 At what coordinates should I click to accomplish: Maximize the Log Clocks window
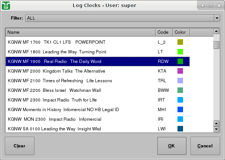[211, 6]
